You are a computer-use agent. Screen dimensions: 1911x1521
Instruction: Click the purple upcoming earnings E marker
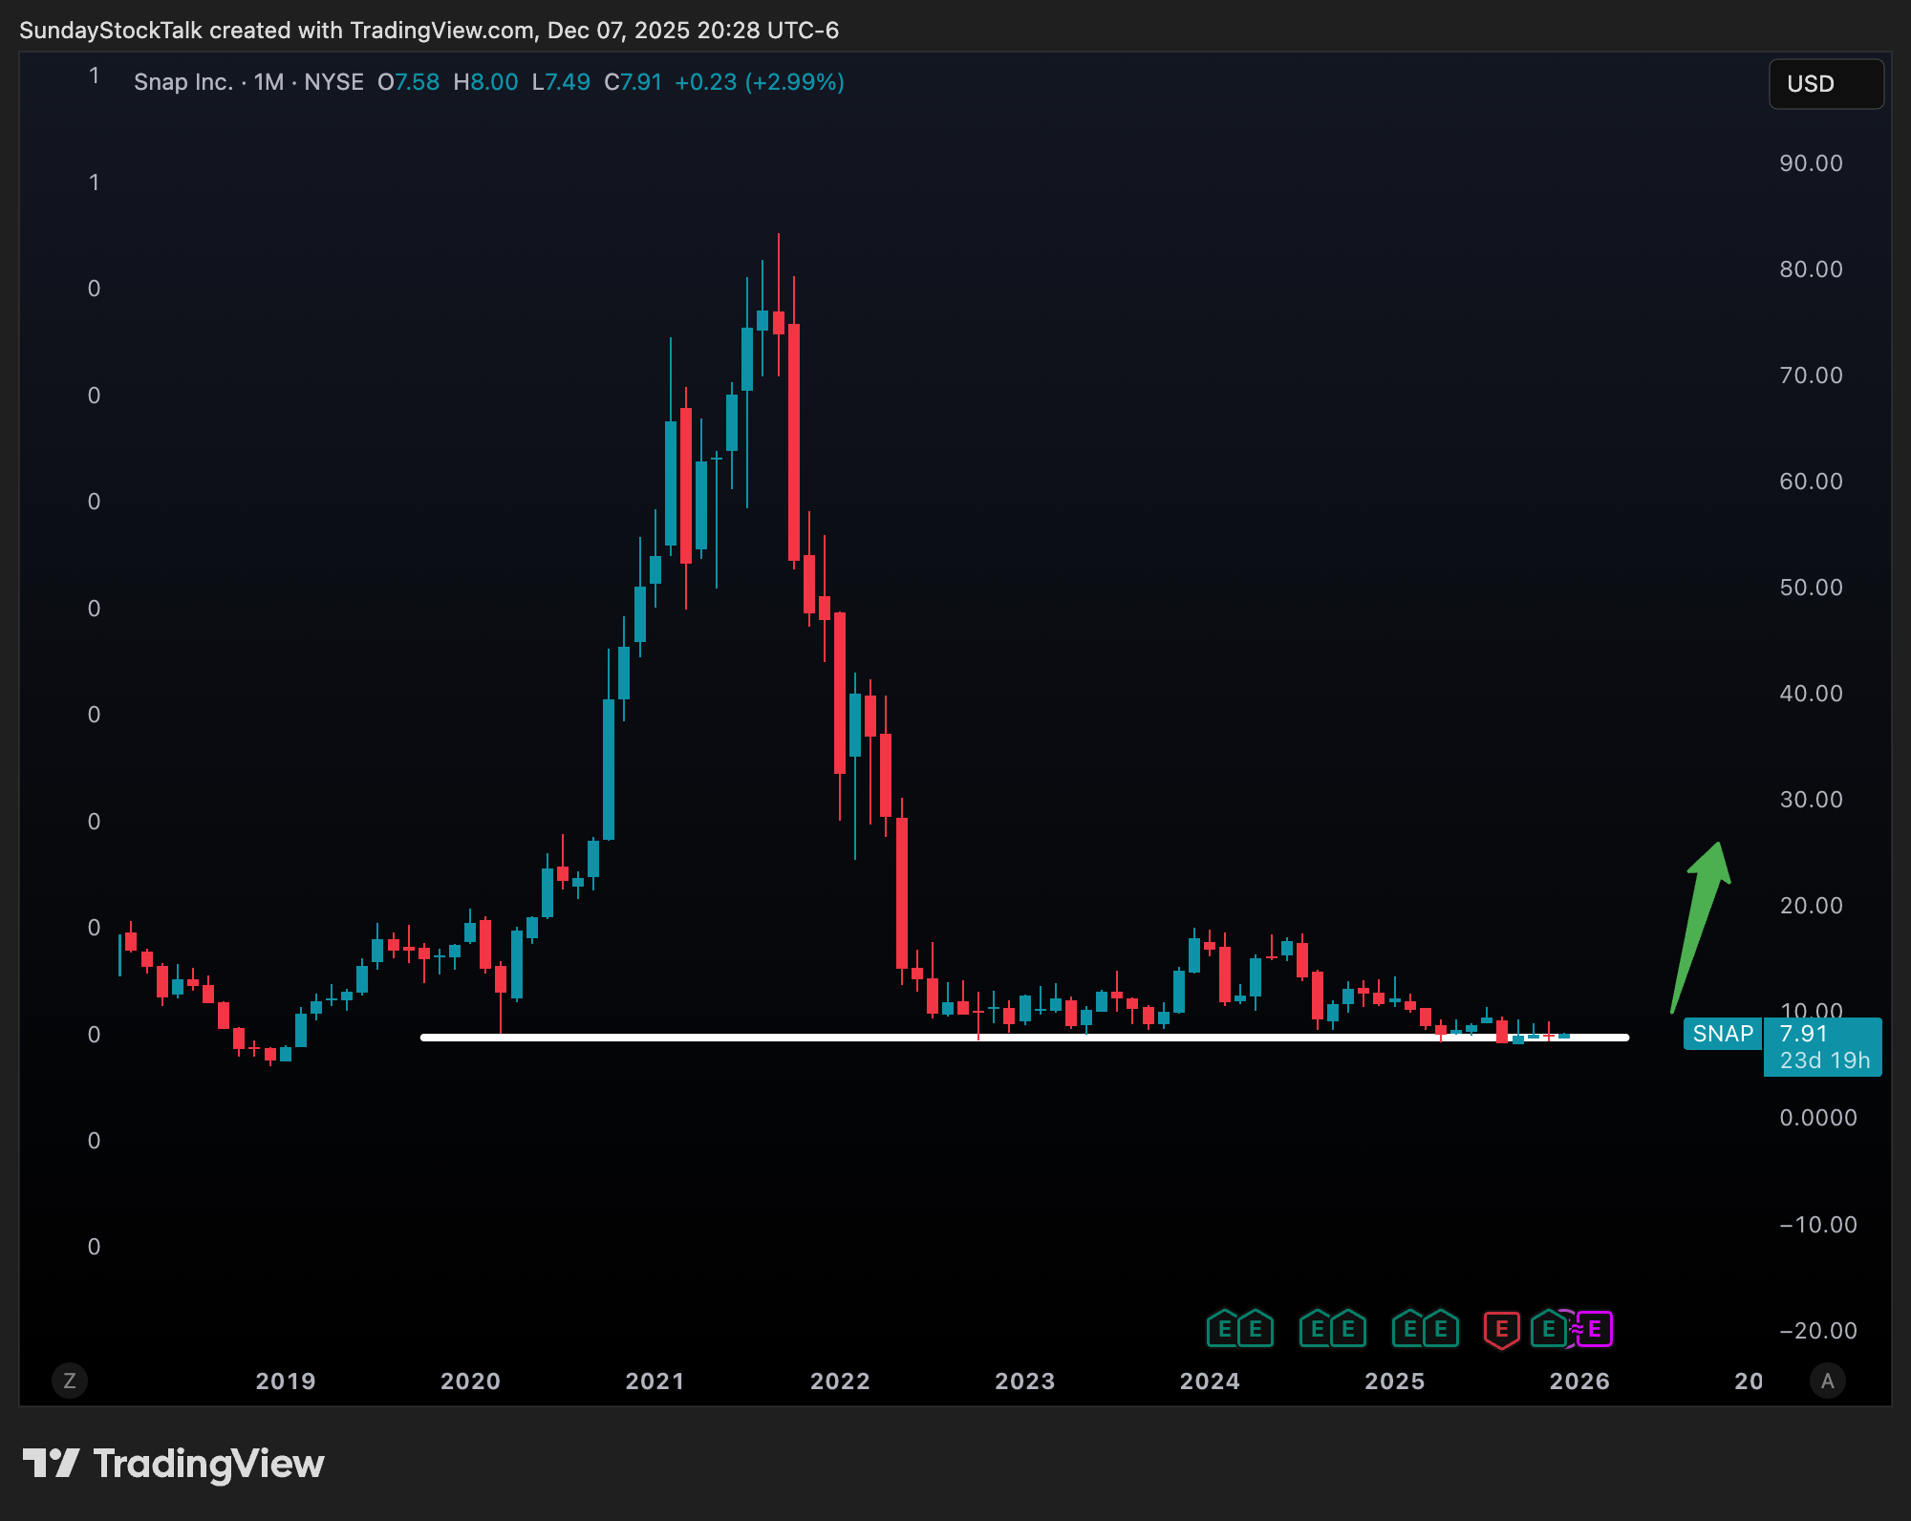1595,1329
